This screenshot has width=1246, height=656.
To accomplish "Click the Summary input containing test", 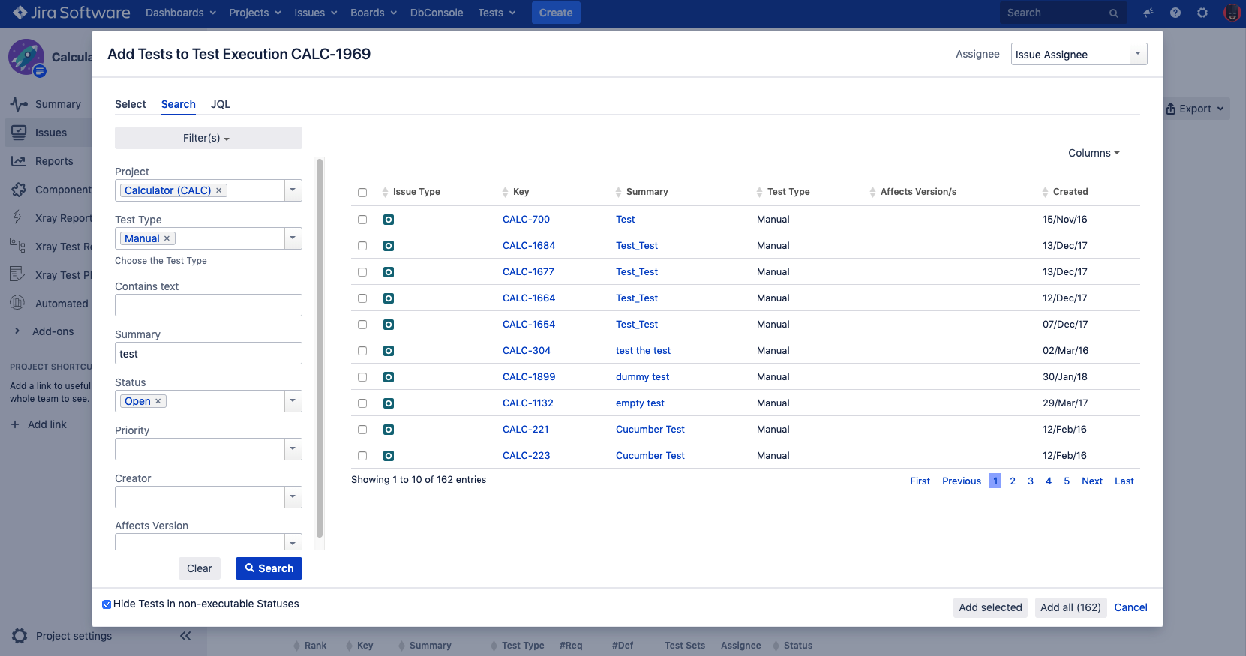I will [x=208, y=353].
